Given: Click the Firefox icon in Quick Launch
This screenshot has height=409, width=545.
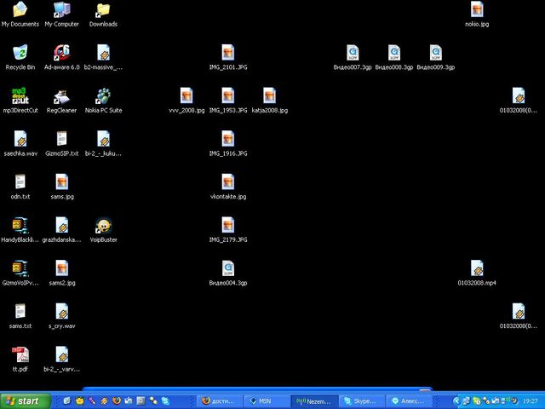Looking at the screenshot, I should click(117, 400).
